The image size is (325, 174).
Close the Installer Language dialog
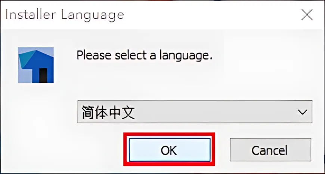(307, 15)
